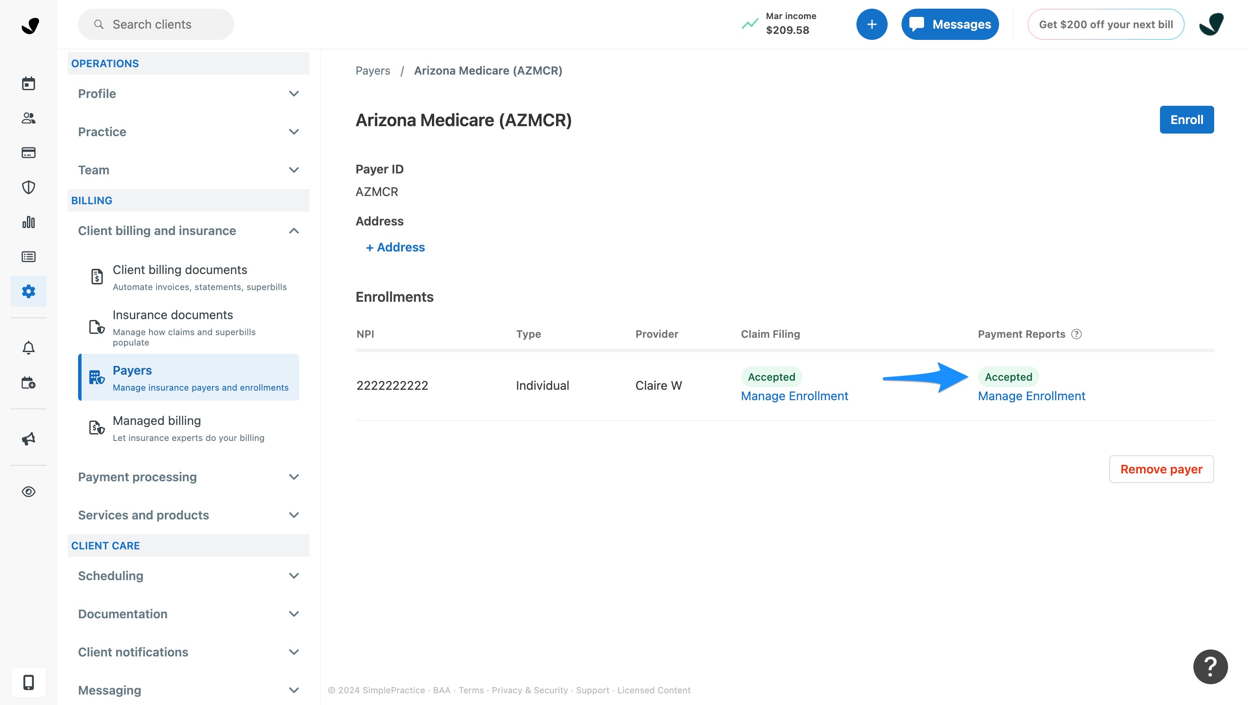The height and width of the screenshot is (705, 1248).
Task: Click Manage Enrollment under Claim Filing
Action: (x=794, y=396)
